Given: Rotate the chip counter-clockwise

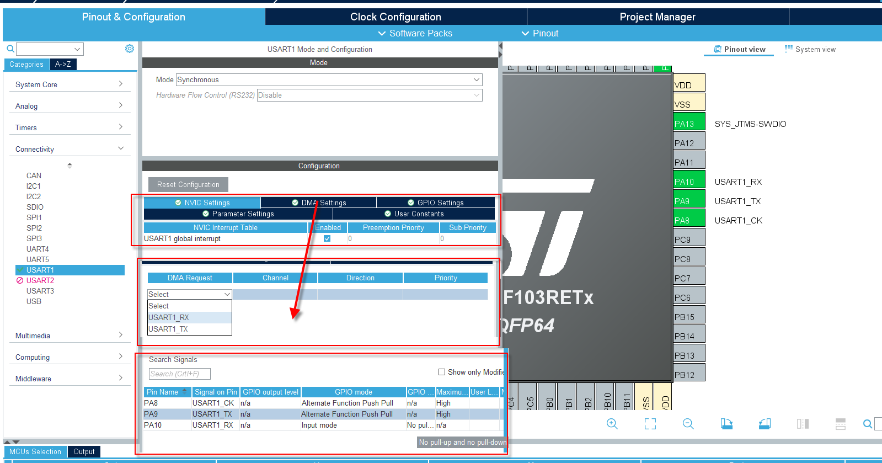Looking at the screenshot, I should (x=765, y=424).
